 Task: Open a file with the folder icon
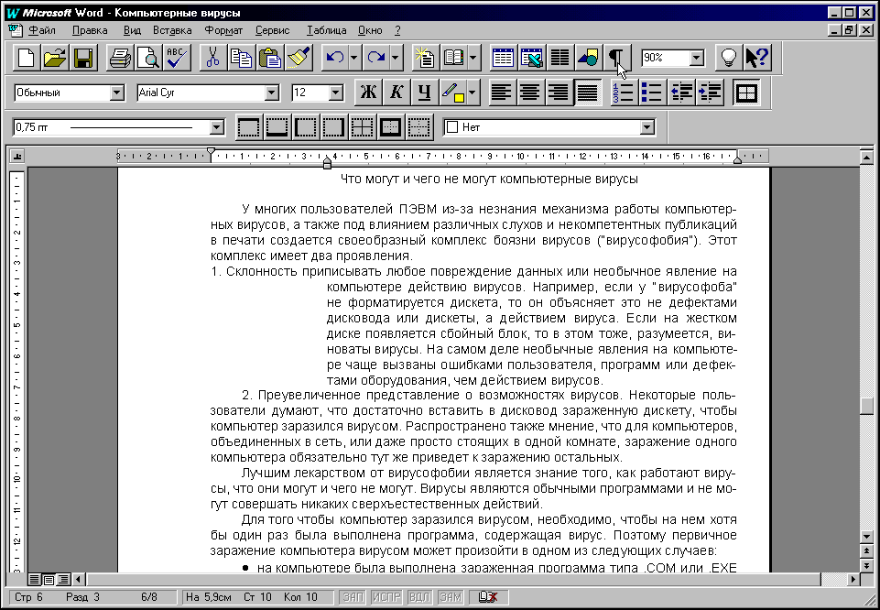pos(54,58)
